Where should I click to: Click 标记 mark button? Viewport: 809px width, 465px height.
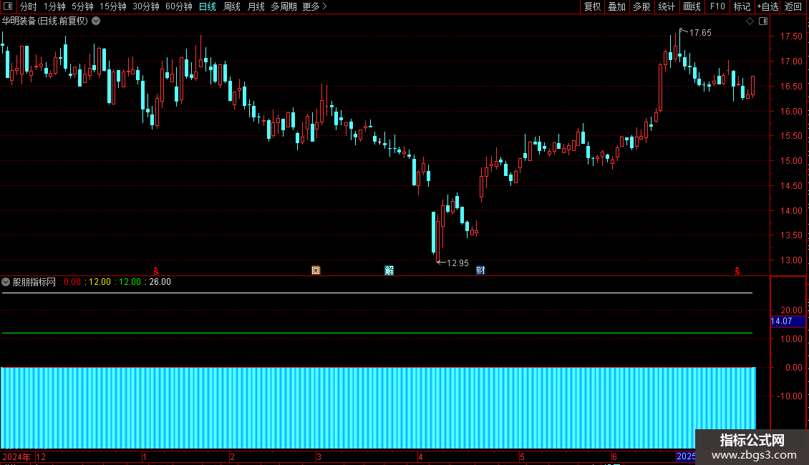point(742,6)
